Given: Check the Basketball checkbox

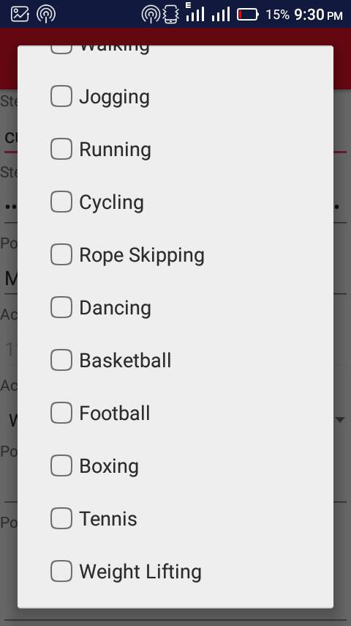Looking at the screenshot, I should 61,360.
